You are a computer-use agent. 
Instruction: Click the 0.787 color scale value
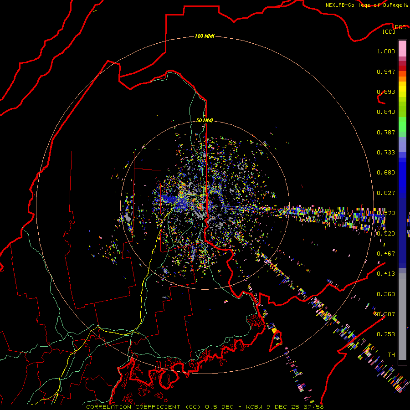pyautogui.click(x=386, y=132)
